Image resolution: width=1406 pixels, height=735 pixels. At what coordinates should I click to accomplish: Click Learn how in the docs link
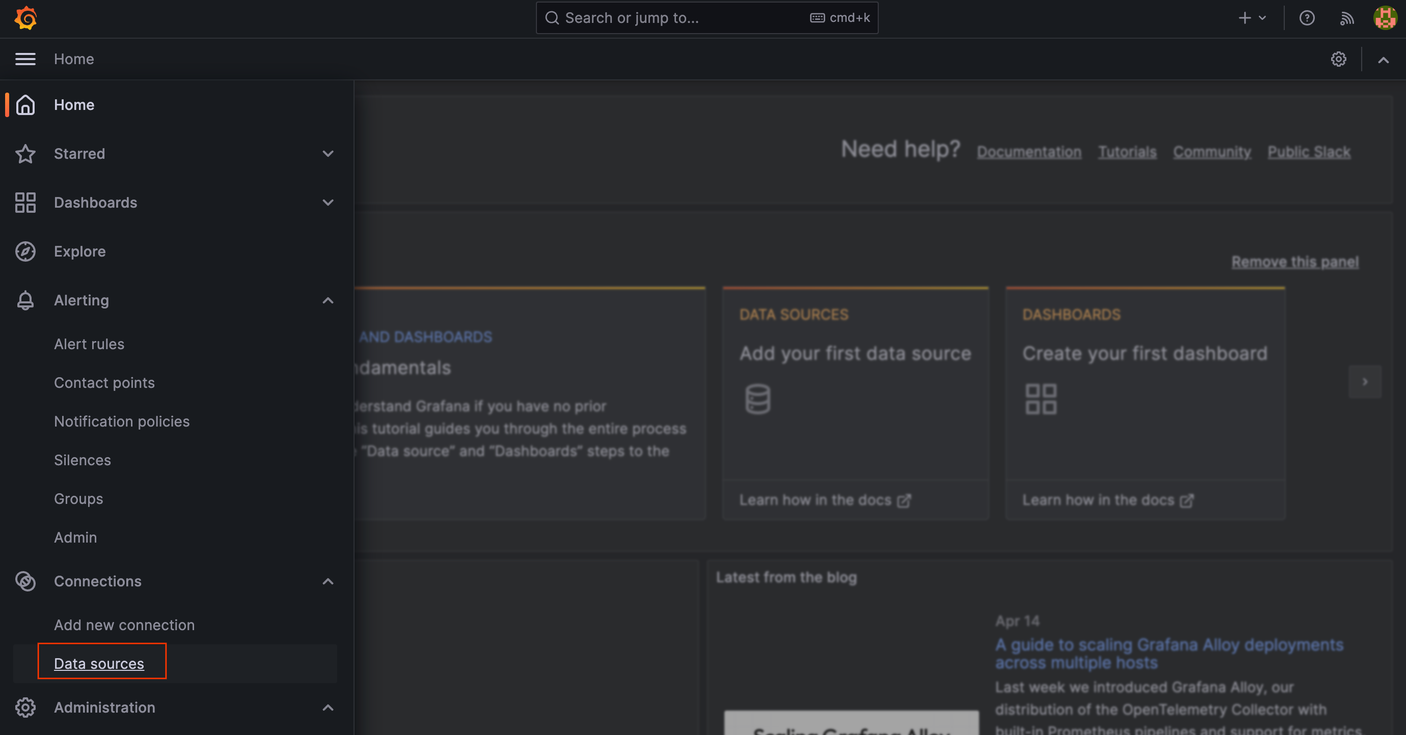823,499
